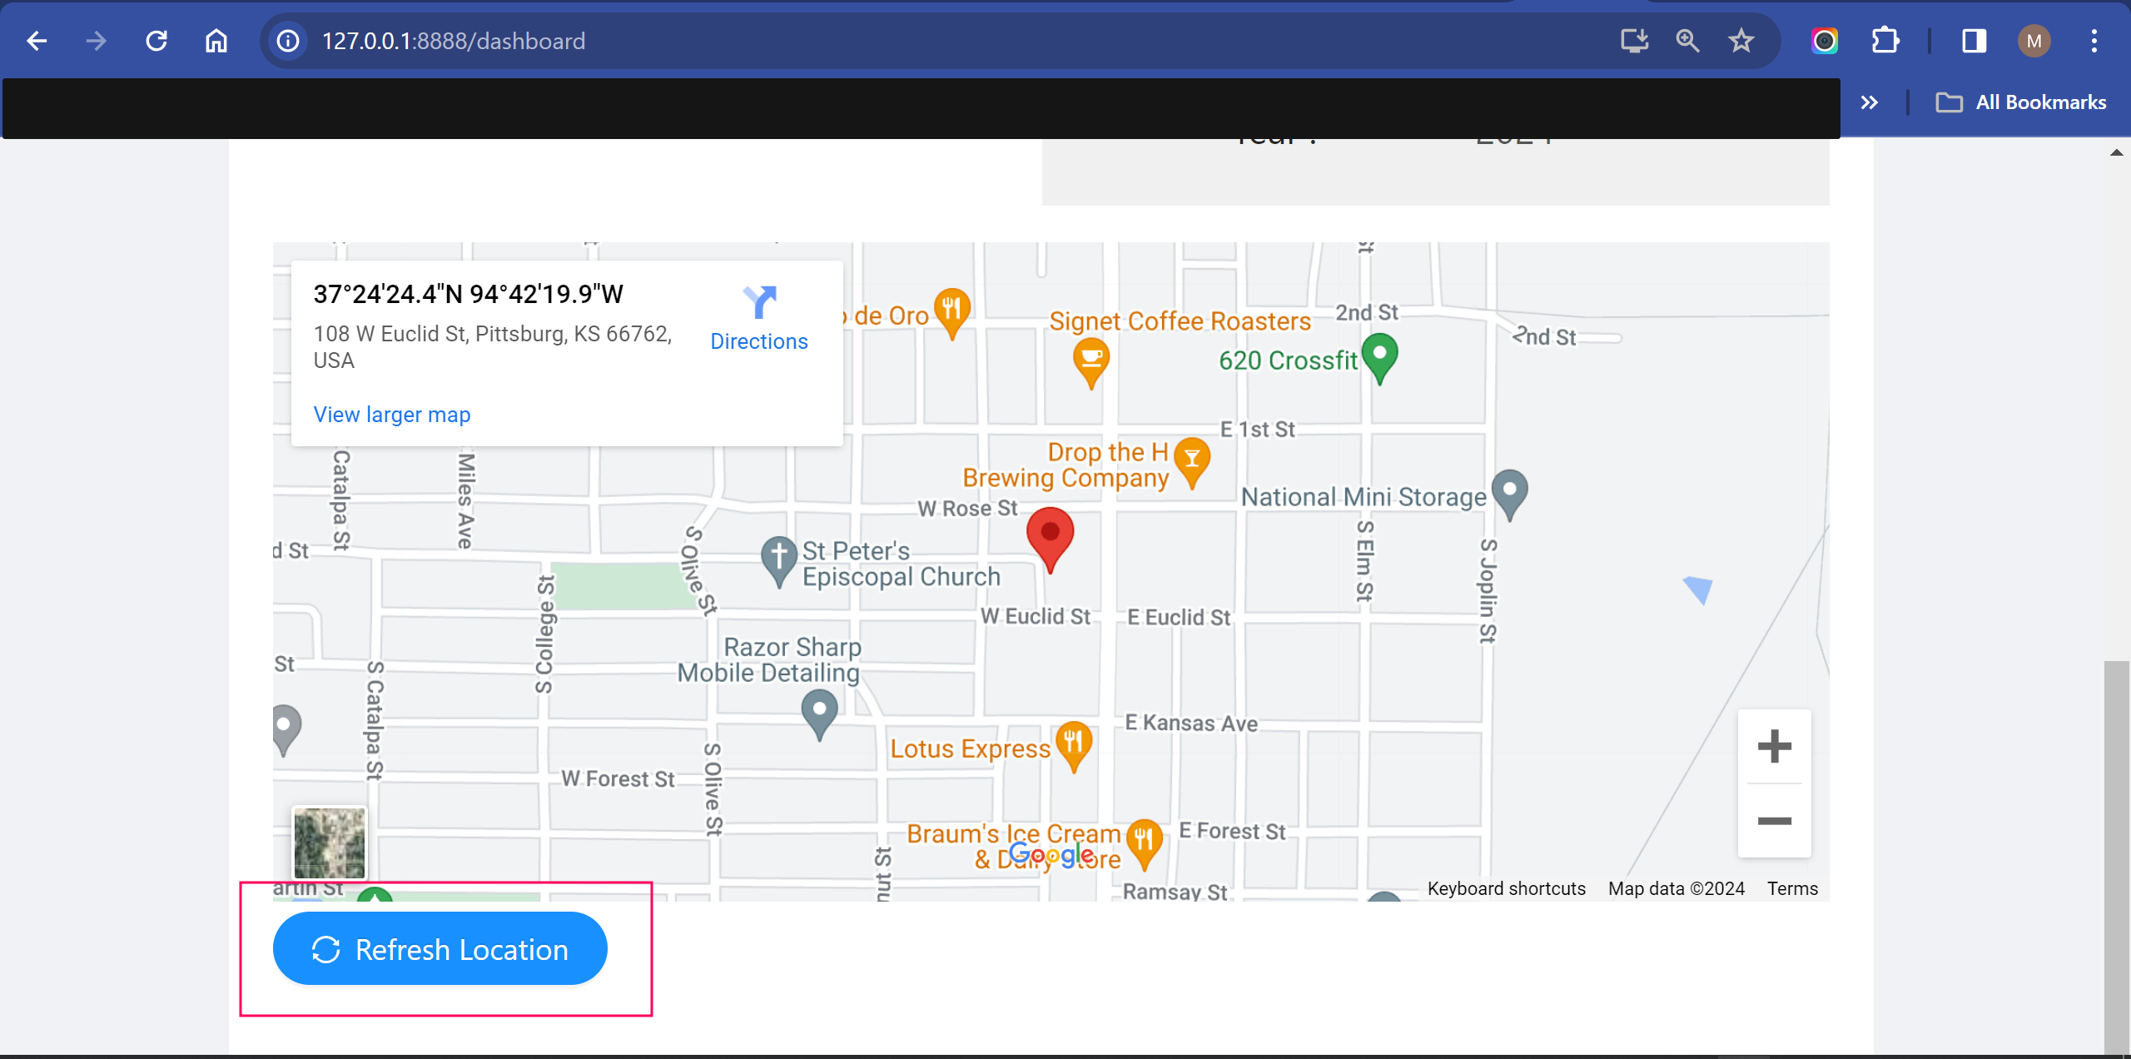The width and height of the screenshot is (2131, 1059).
Task: Click the gray pin near S Catalpa St
Action: pos(285,730)
